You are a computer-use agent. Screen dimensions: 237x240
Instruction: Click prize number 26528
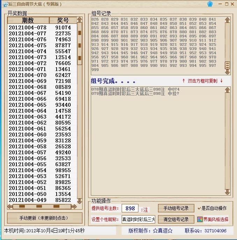[63, 147]
